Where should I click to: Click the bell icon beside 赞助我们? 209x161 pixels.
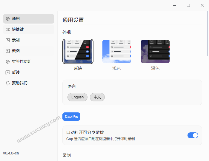click(8, 83)
